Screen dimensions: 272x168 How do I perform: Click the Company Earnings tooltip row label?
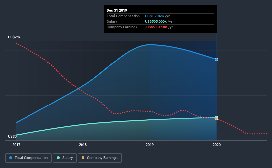point(122,27)
